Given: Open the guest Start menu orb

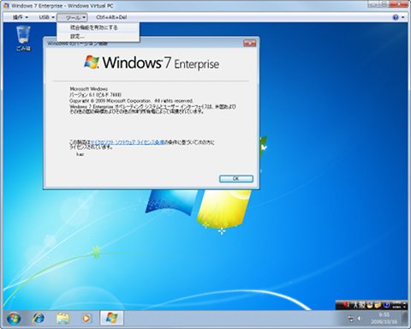Looking at the screenshot, I should coord(14,319).
